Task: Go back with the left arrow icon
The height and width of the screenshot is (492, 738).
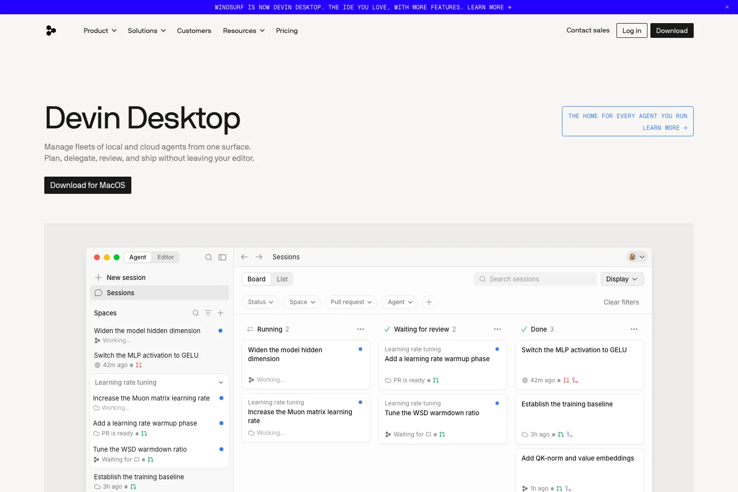Action: point(245,257)
